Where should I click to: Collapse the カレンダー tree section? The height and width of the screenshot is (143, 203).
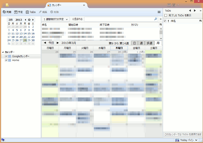pyautogui.click(x=3, y=52)
